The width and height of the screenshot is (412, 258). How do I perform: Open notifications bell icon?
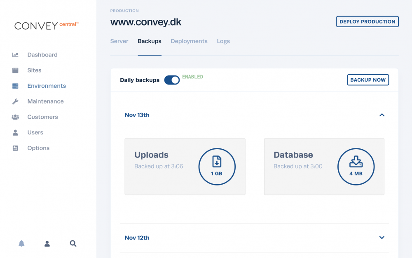tap(21, 244)
